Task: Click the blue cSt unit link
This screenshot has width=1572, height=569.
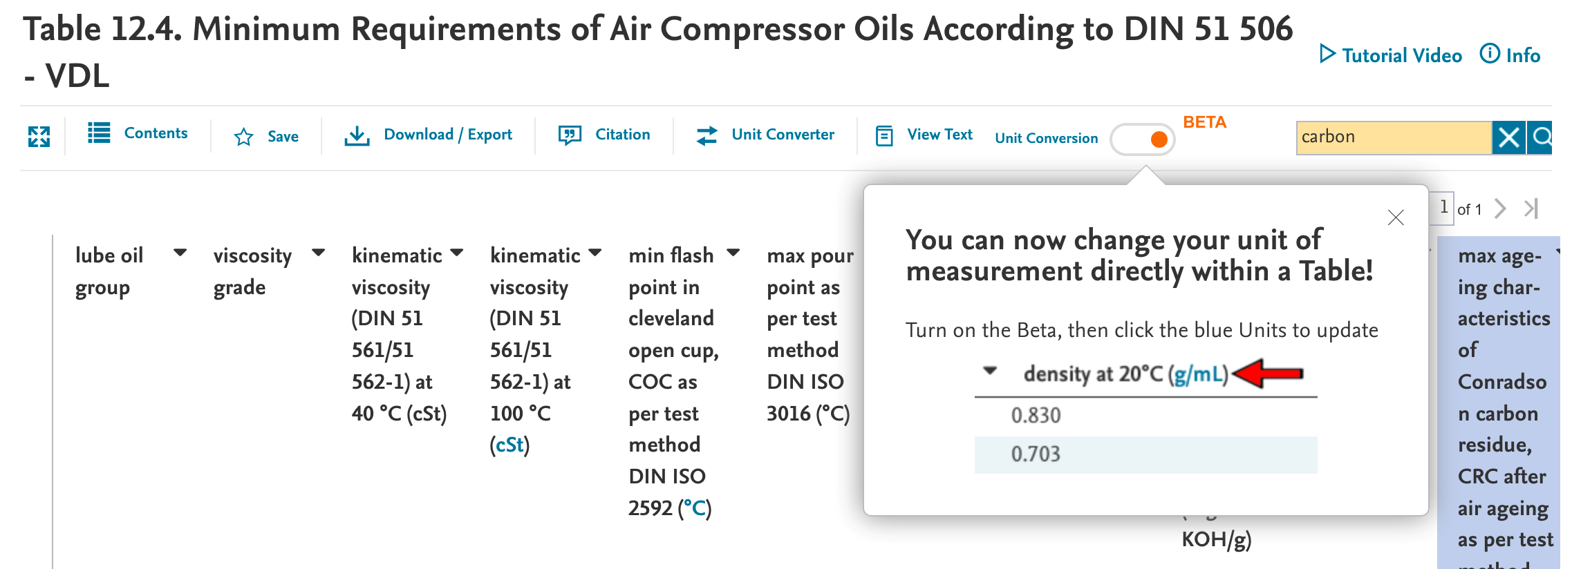Action: [x=509, y=445]
